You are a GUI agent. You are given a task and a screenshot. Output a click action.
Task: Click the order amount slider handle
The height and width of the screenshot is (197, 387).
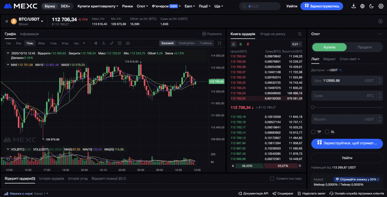pos(313,107)
